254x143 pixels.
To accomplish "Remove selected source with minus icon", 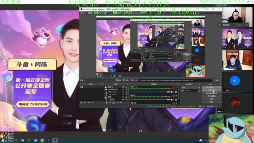I will (x=110, y=103).
